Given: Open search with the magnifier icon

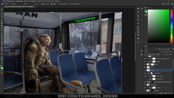Looking at the screenshot, I should (x=166, y=4).
